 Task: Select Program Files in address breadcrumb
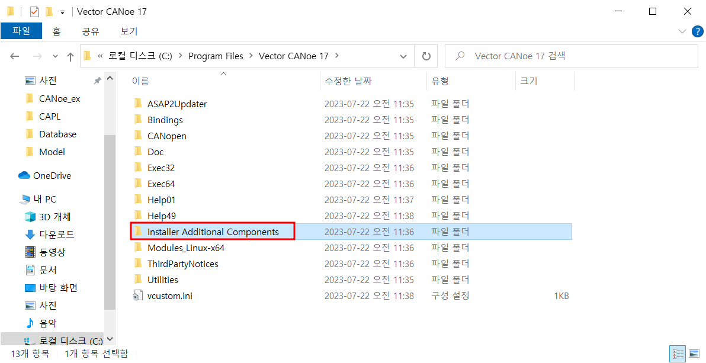coord(216,56)
